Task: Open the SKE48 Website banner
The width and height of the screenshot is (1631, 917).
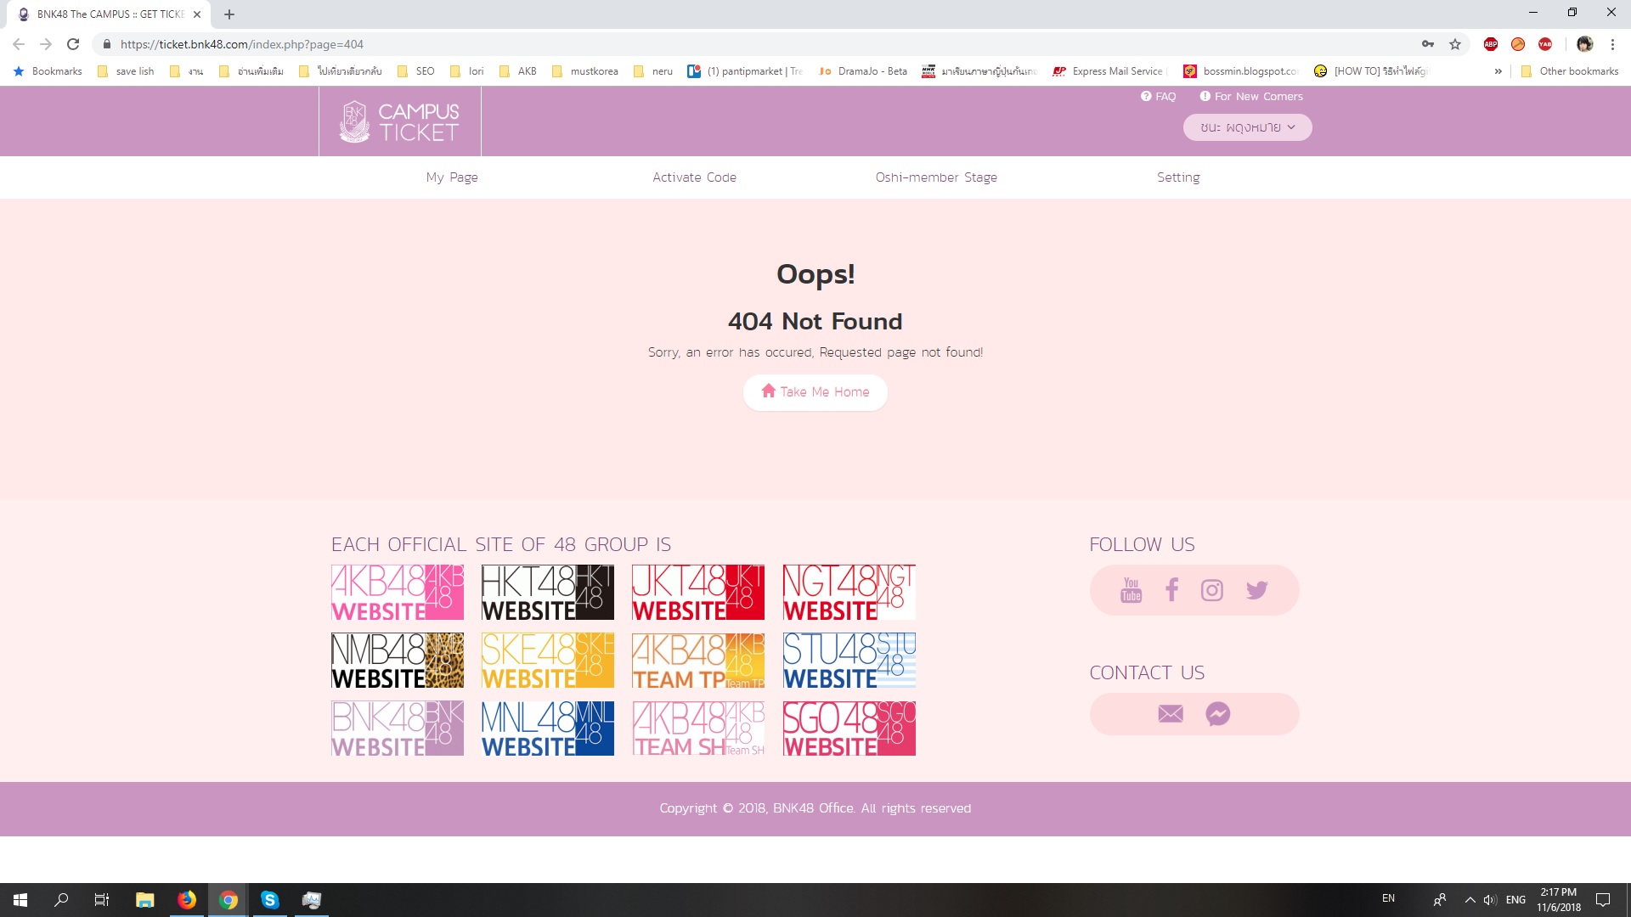Action: pos(548,661)
